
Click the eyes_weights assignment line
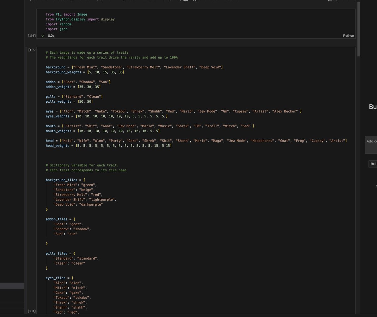107,116
